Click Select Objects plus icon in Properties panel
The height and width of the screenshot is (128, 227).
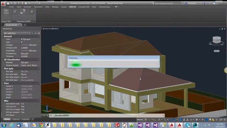(x=35, y=33)
